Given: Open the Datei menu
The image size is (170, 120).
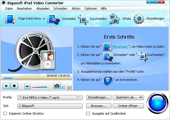Looking at the screenshot, I should [9, 9].
